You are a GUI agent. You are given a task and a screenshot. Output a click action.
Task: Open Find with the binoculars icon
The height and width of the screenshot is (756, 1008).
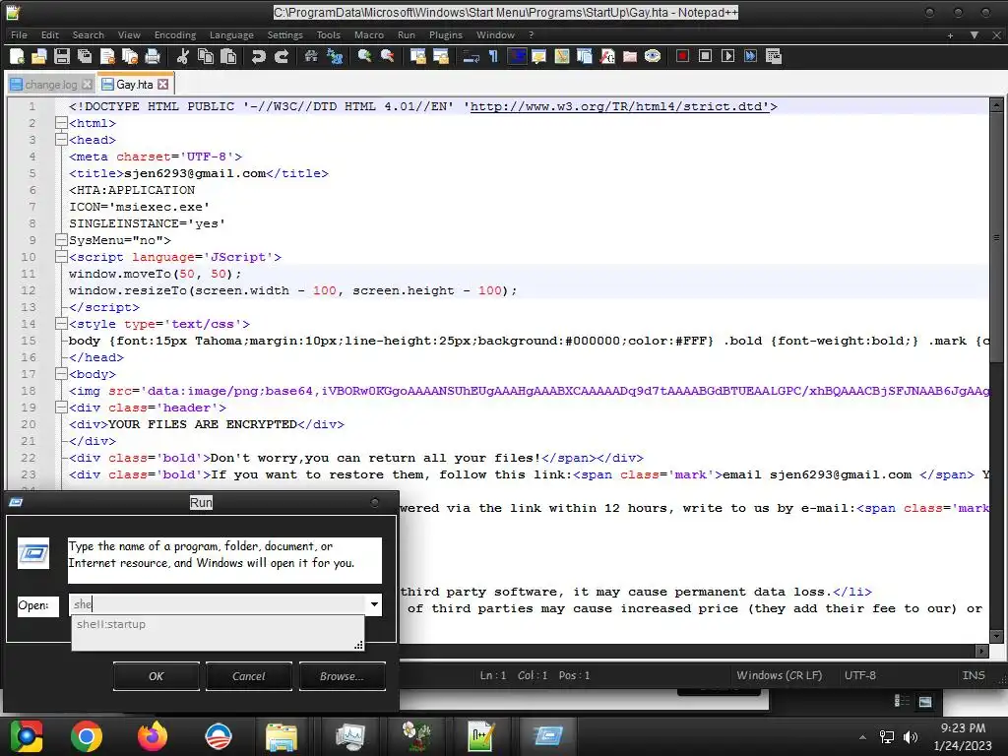[311, 56]
